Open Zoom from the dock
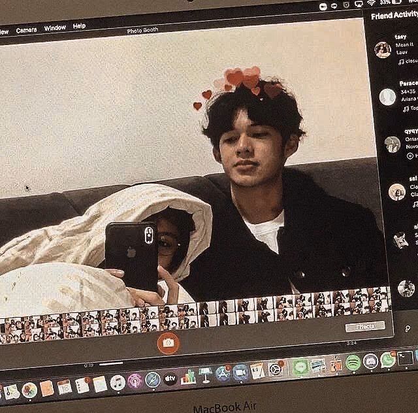This screenshot has width=418, height=413. point(240,372)
